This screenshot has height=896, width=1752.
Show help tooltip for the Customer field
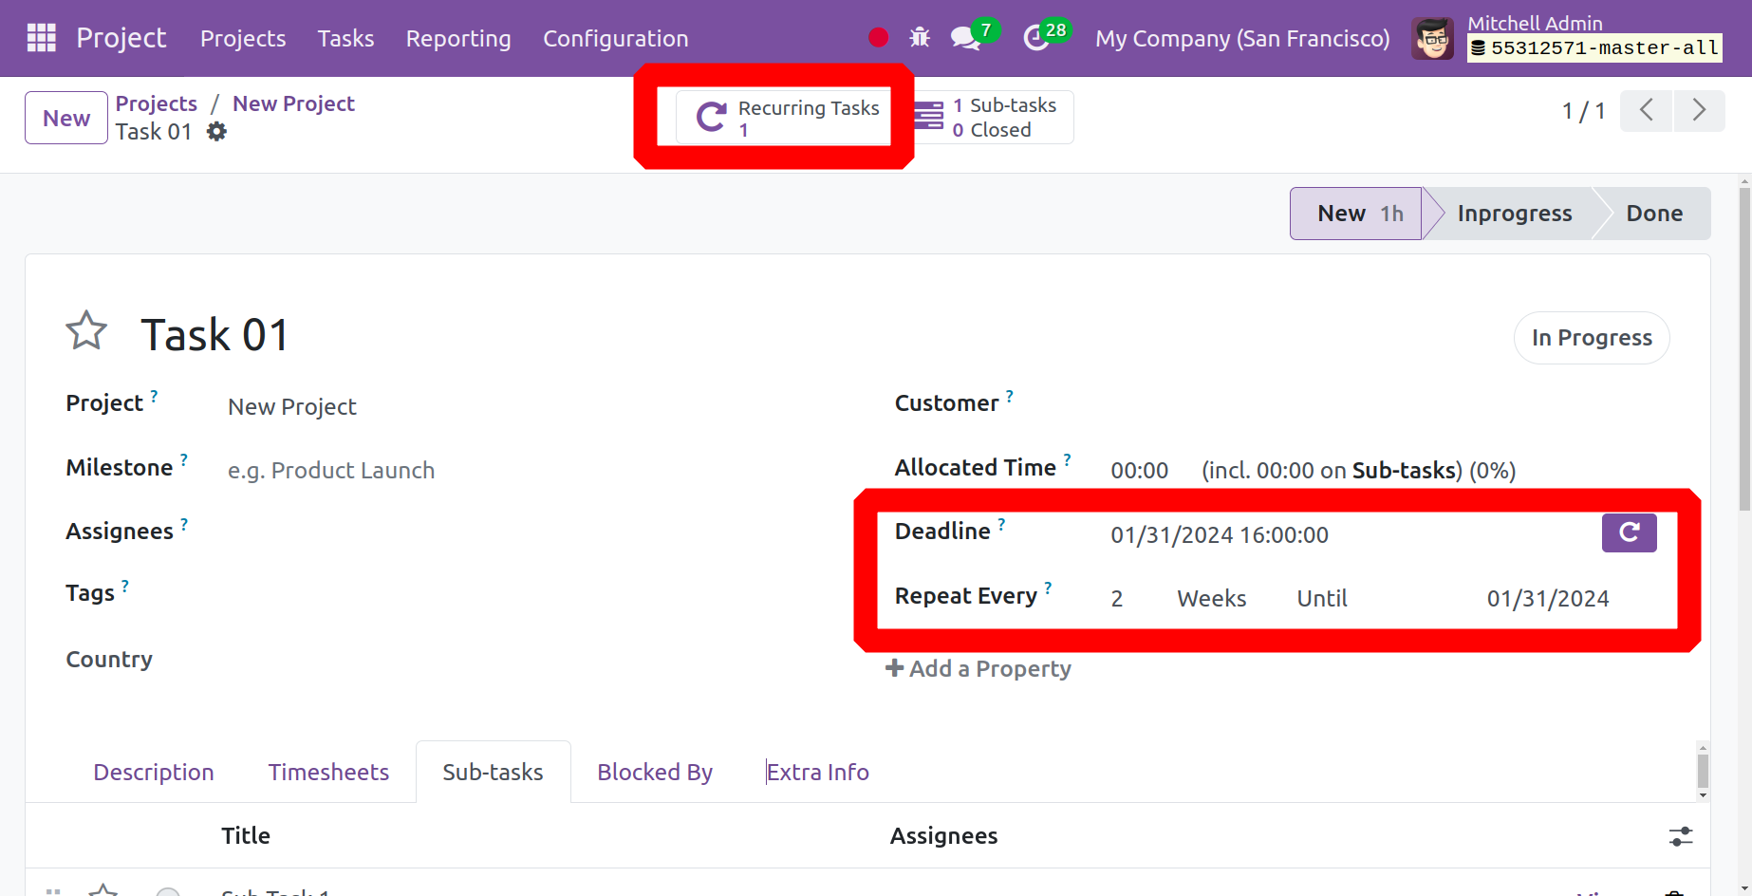click(x=1010, y=396)
